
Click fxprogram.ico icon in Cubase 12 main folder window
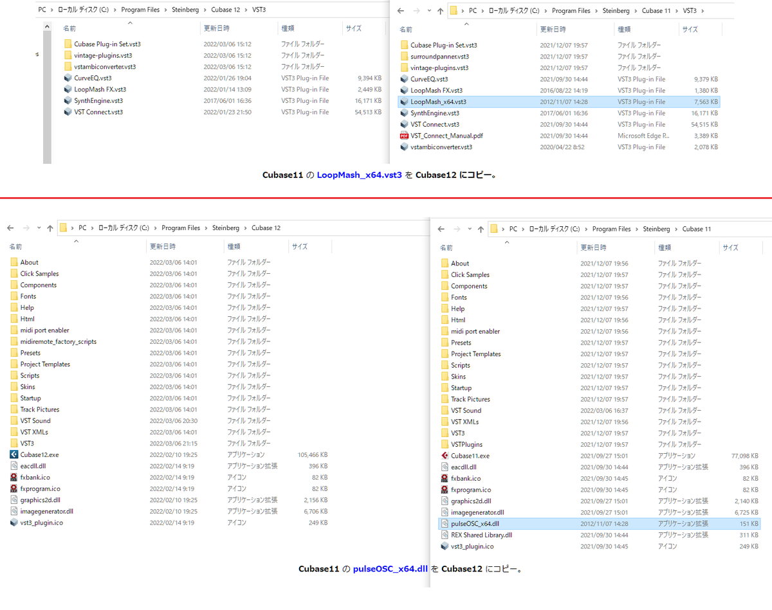15,489
